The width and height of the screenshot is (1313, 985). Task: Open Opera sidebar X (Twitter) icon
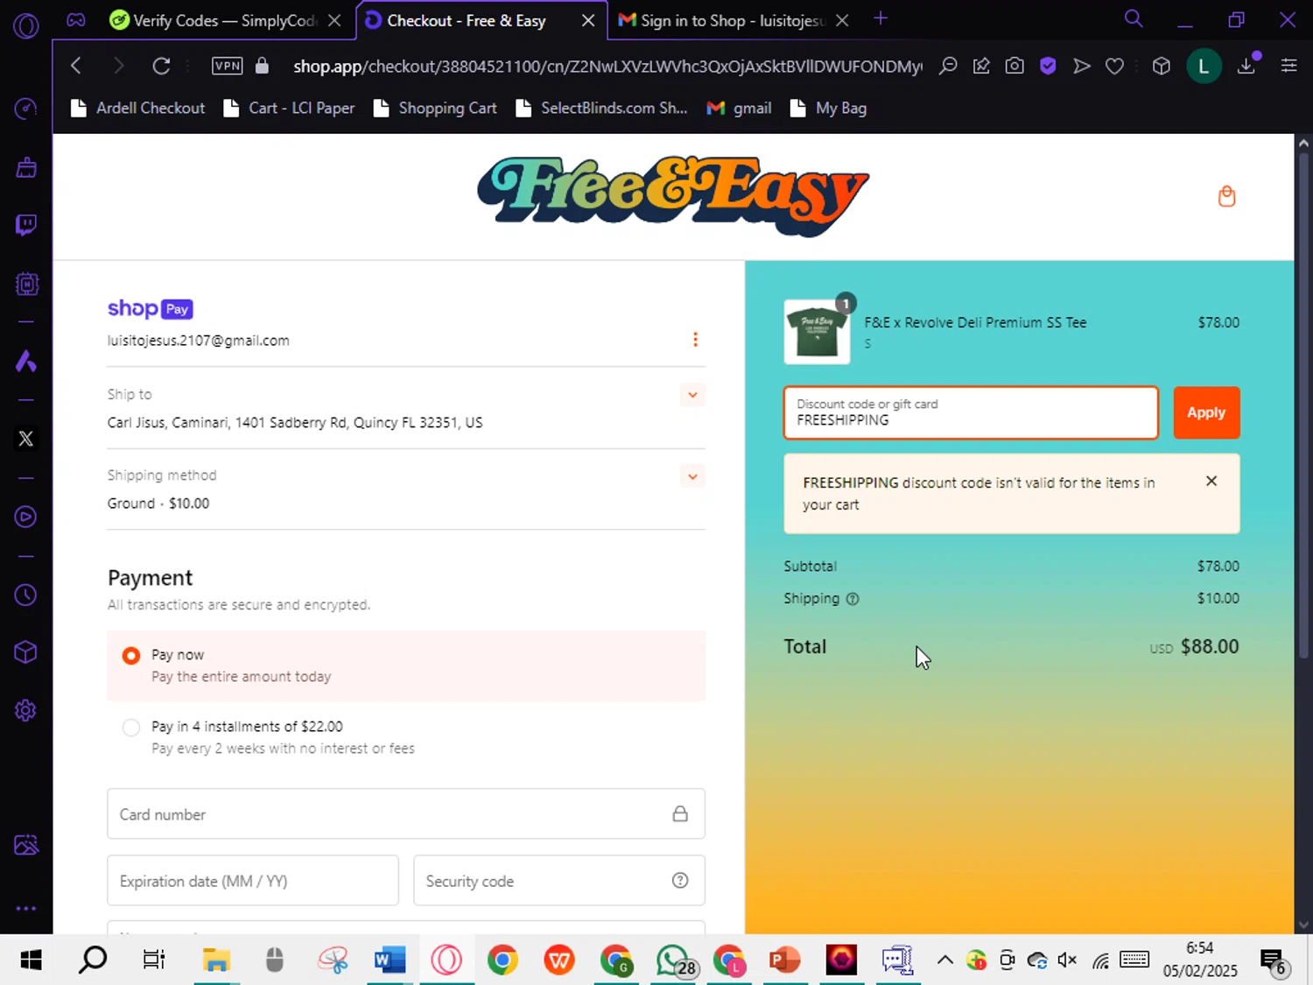[x=26, y=439]
